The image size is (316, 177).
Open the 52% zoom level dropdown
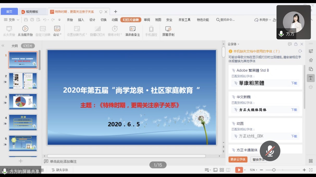pos(253,170)
